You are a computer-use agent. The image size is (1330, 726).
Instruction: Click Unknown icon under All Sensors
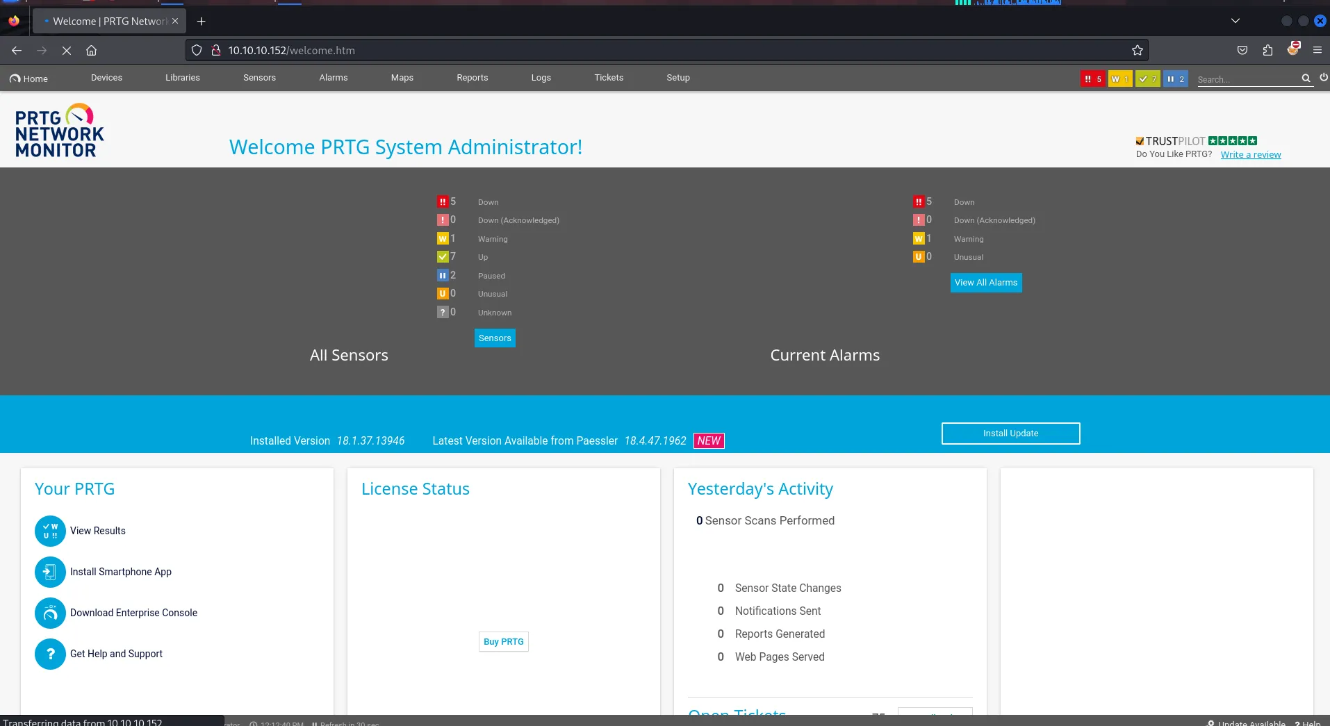[443, 312]
